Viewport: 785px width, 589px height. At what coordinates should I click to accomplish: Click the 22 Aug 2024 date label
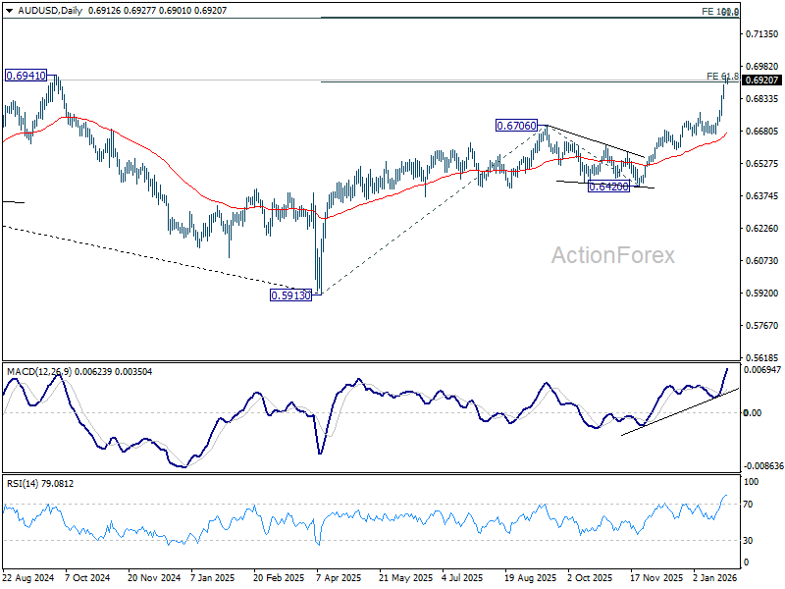pyautogui.click(x=26, y=579)
